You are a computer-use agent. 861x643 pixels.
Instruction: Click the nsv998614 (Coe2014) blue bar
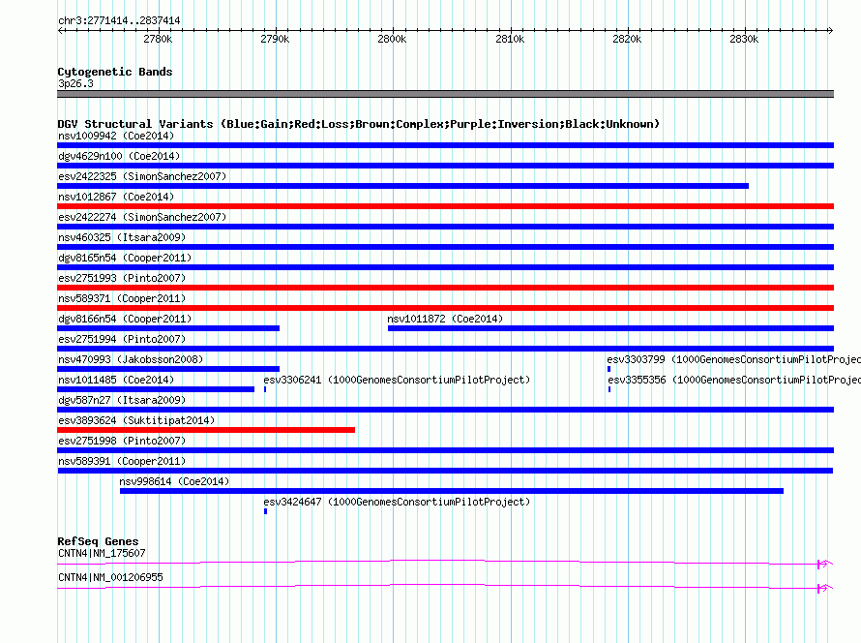(x=452, y=491)
